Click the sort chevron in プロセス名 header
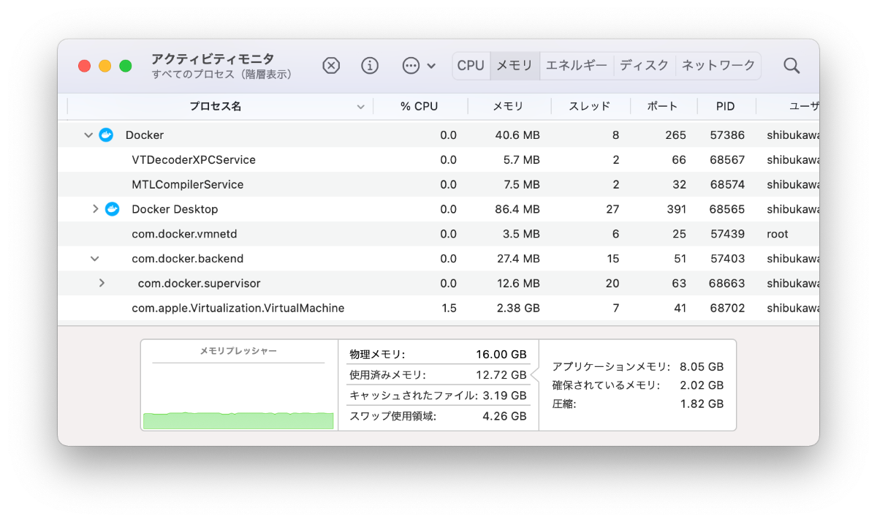Image resolution: width=877 pixels, height=522 pixels. coord(360,107)
